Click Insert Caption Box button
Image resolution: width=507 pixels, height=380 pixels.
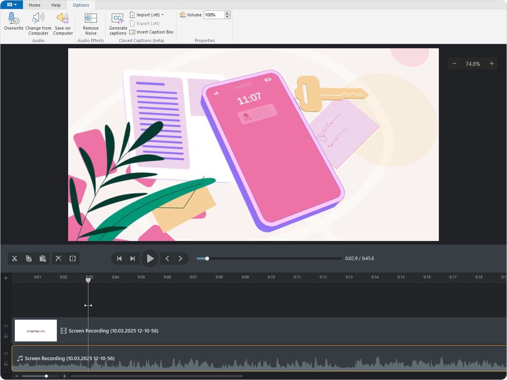(x=152, y=32)
